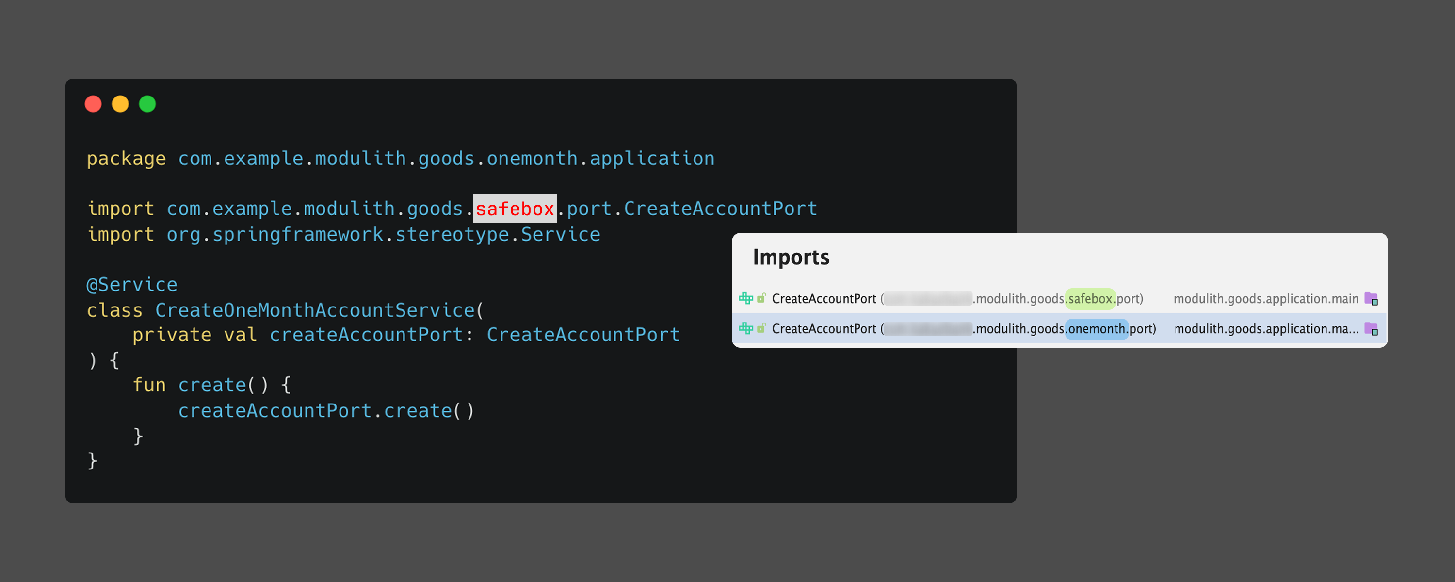Click the green lock icon on onemonth row
The height and width of the screenshot is (582, 1455).
[x=761, y=328]
